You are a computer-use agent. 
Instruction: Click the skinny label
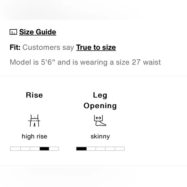pyautogui.click(x=100, y=136)
